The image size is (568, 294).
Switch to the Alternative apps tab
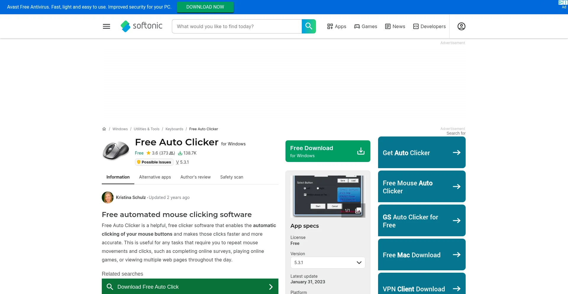[x=155, y=177]
